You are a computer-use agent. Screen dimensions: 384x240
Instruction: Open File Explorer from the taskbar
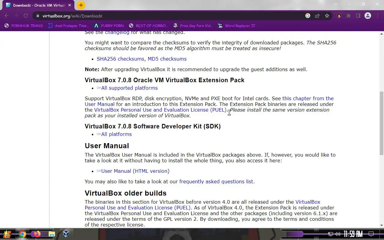(52, 234)
